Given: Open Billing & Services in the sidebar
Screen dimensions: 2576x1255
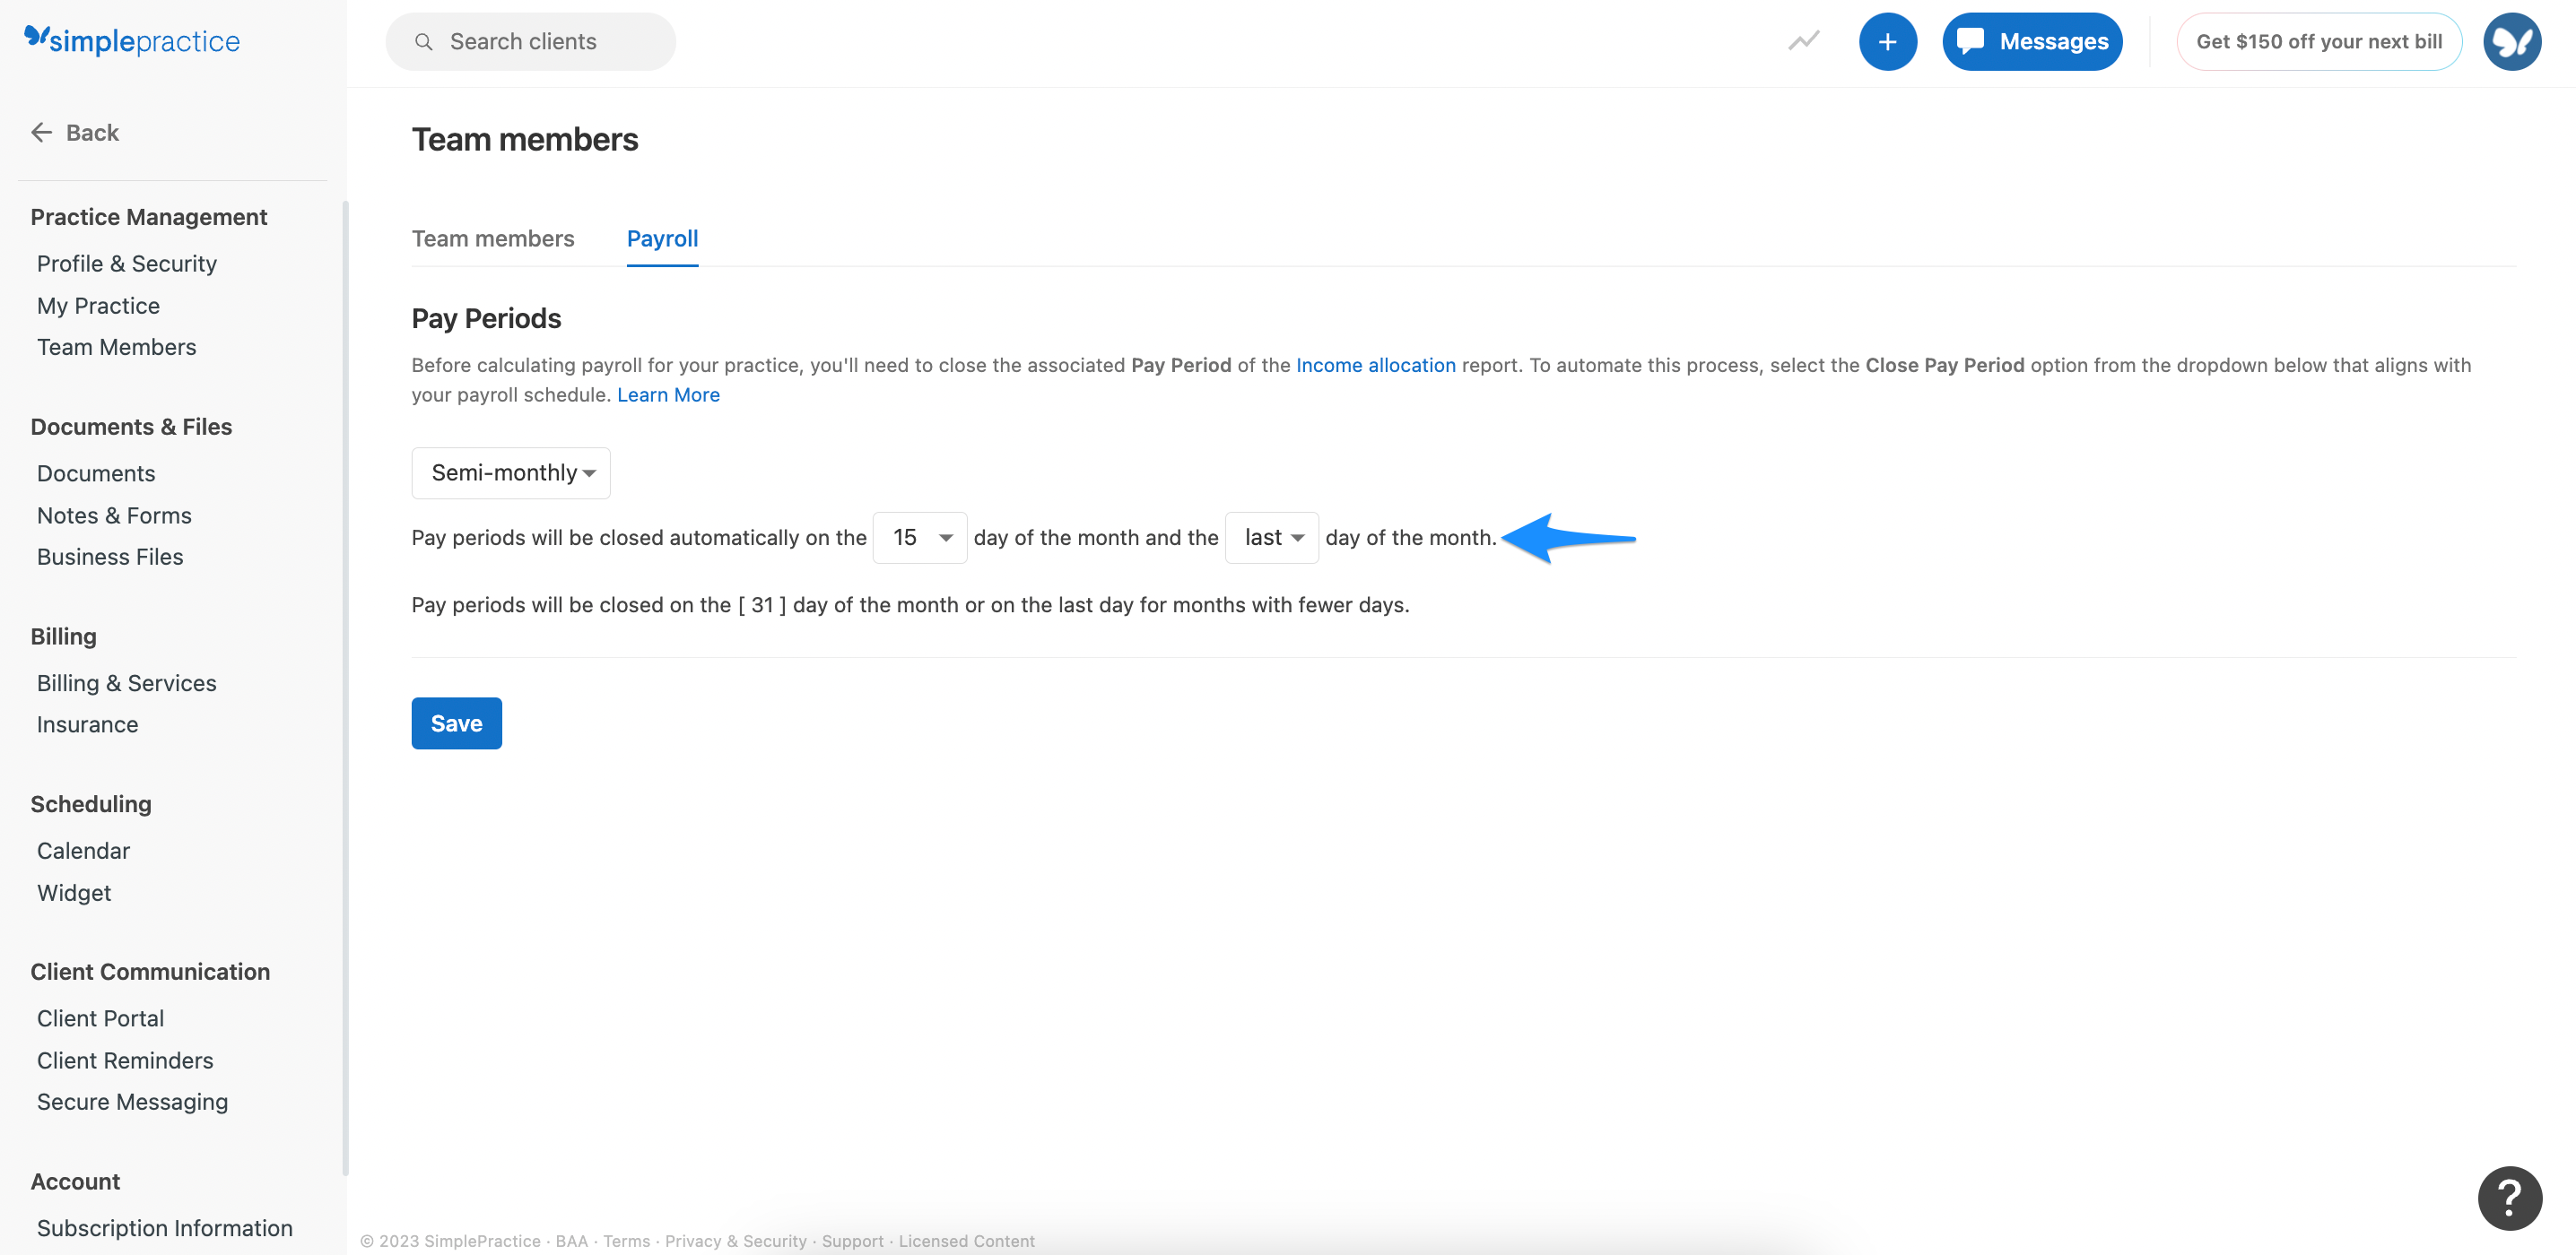Looking at the screenshot, I should click(126, 682).
